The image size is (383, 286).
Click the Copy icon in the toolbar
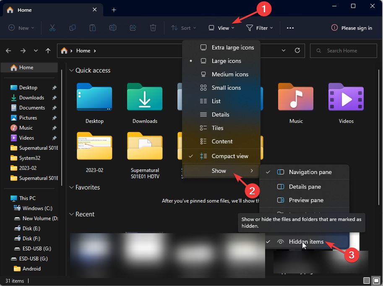pyautogui.click(x=72, y=28)
